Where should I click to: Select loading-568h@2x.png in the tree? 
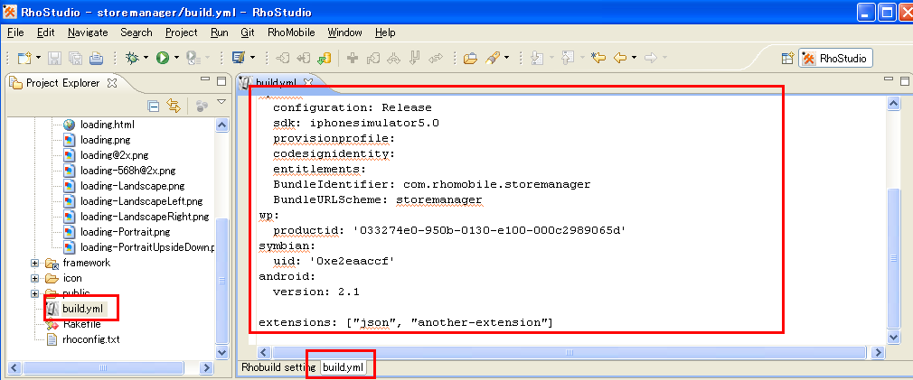point(127,171)
